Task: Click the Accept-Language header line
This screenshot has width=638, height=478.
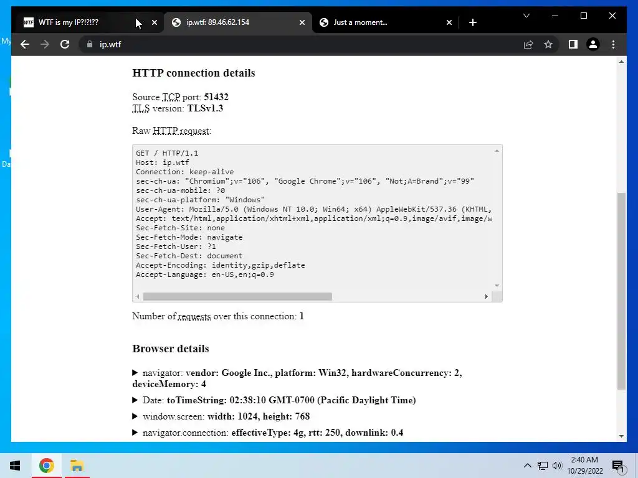Action: coord(204,274)
